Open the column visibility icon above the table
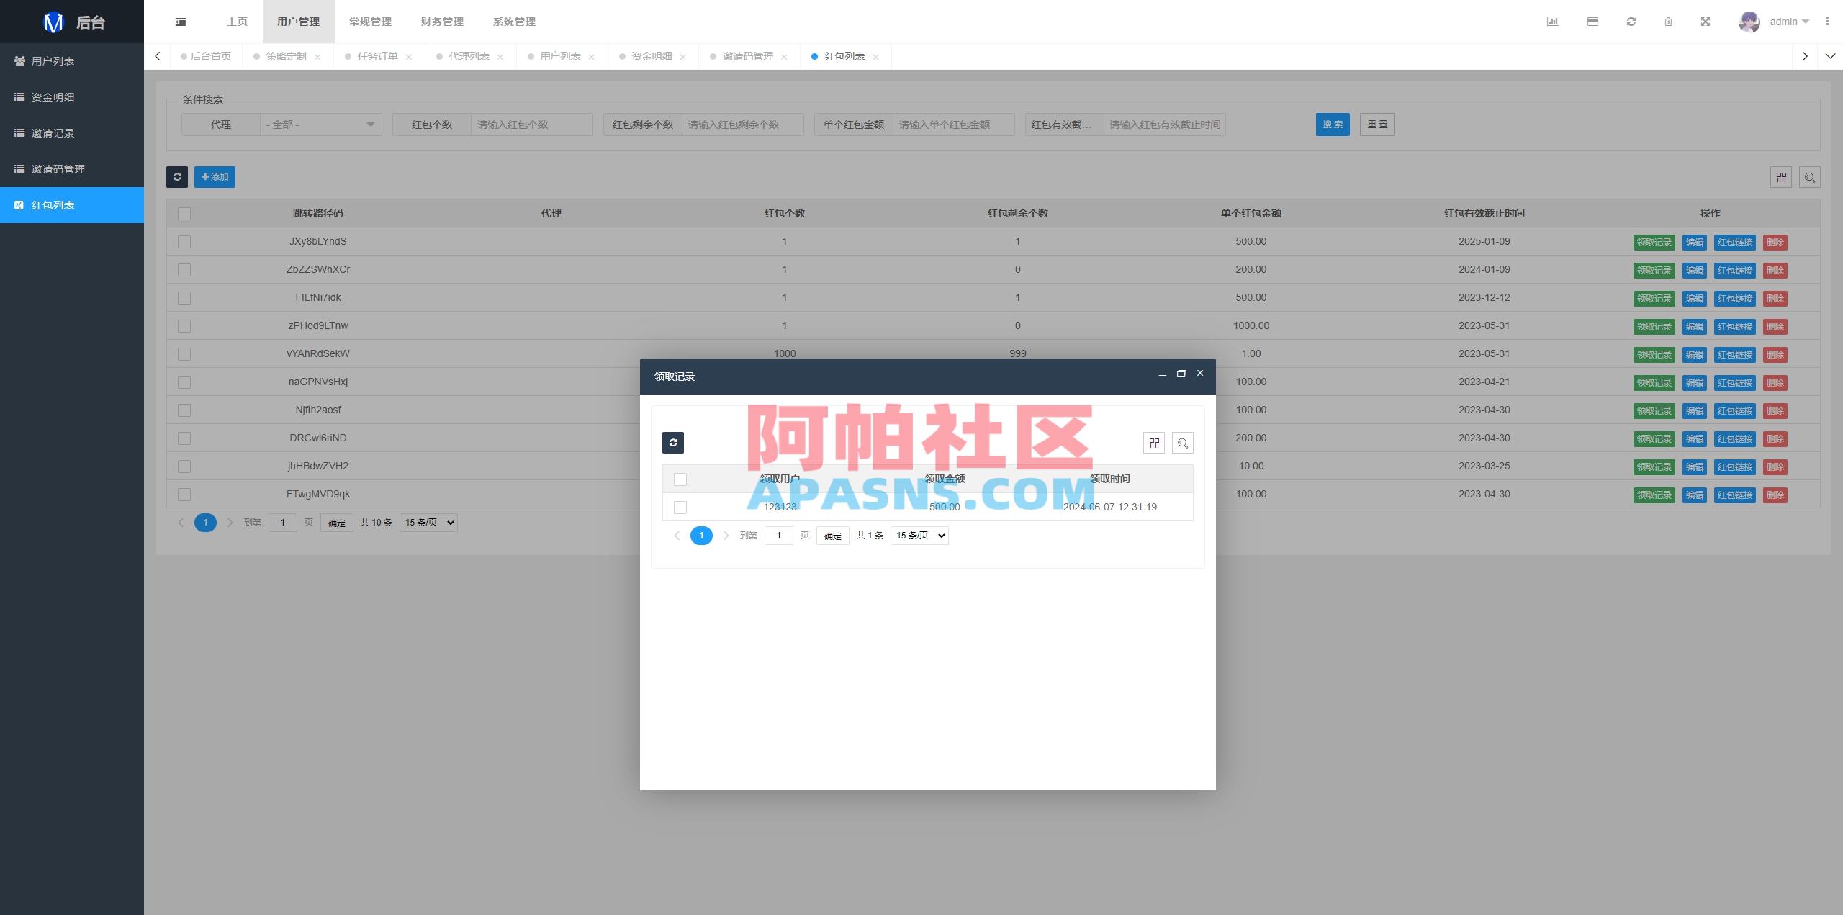 pos(1780,177)
